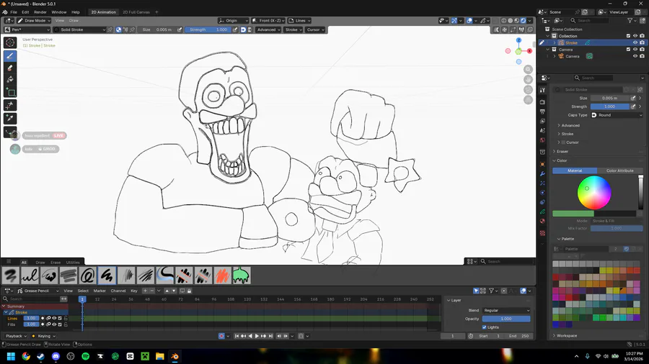Hide the Stroke object in outliner
The image size is (649, 364).
click(x=635, y=42)
